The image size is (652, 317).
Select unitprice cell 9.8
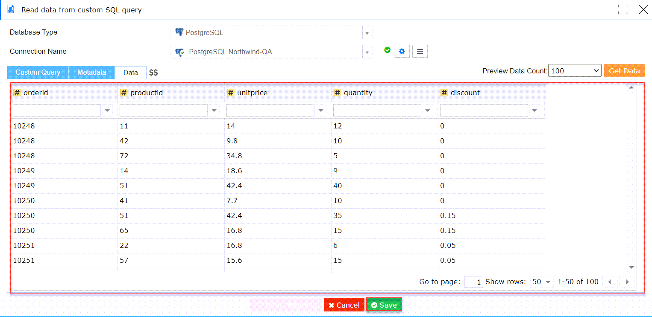(x=278, y=141)
